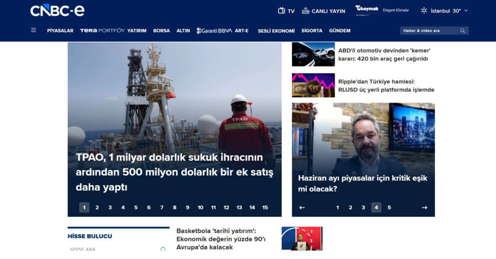Image resolution: width=496 pixels, height=259 pixels.
Task: Select main slider page 13
Action: [x=239, y=208]
